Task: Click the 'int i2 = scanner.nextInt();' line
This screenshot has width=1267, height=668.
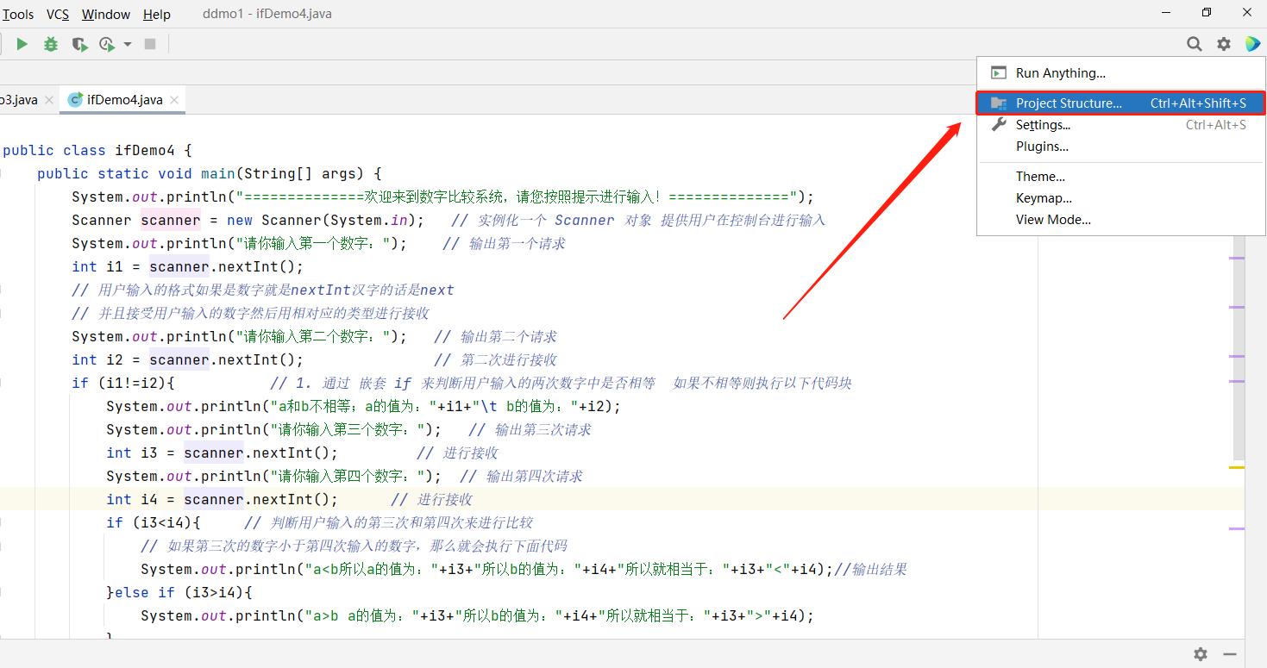Action: [x=188, y=359]
